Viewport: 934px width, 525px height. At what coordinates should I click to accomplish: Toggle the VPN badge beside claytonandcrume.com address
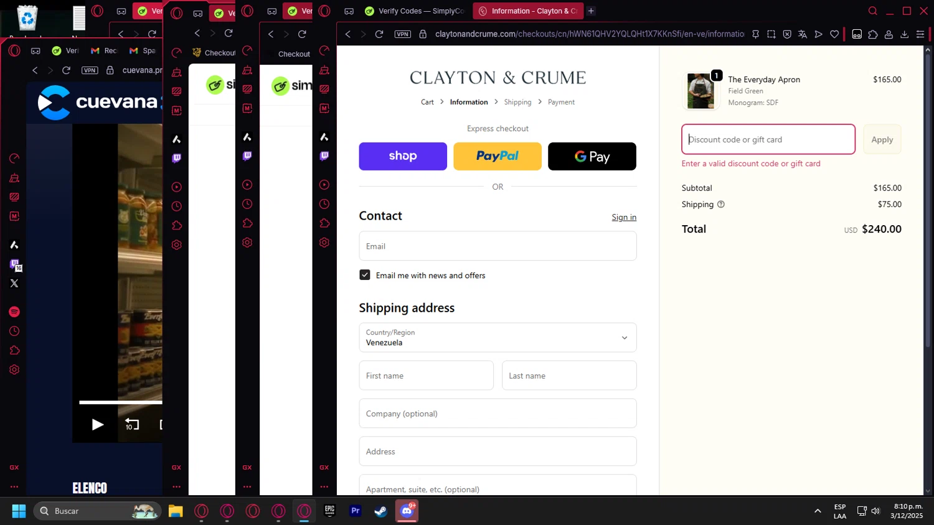(403, 34)
